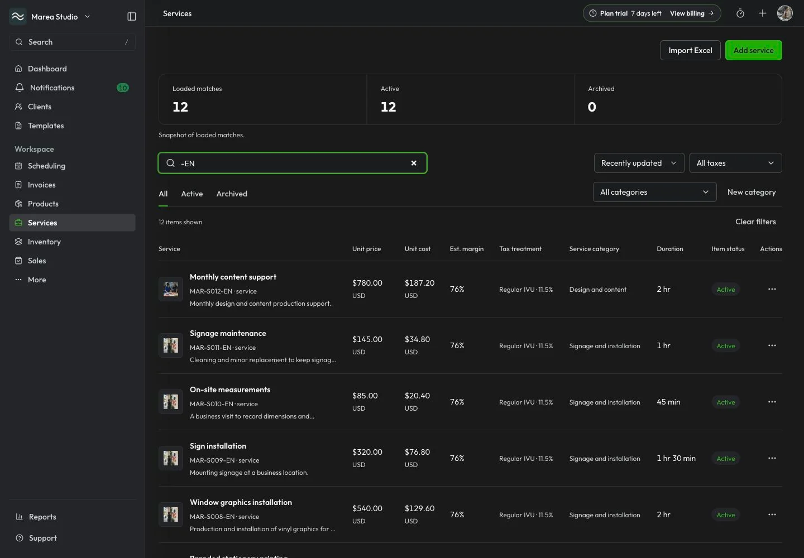Open Templates page
Image resolution: width=804 pixels, height=558 pixels.
pyautogui.click(x=72, y=126)
